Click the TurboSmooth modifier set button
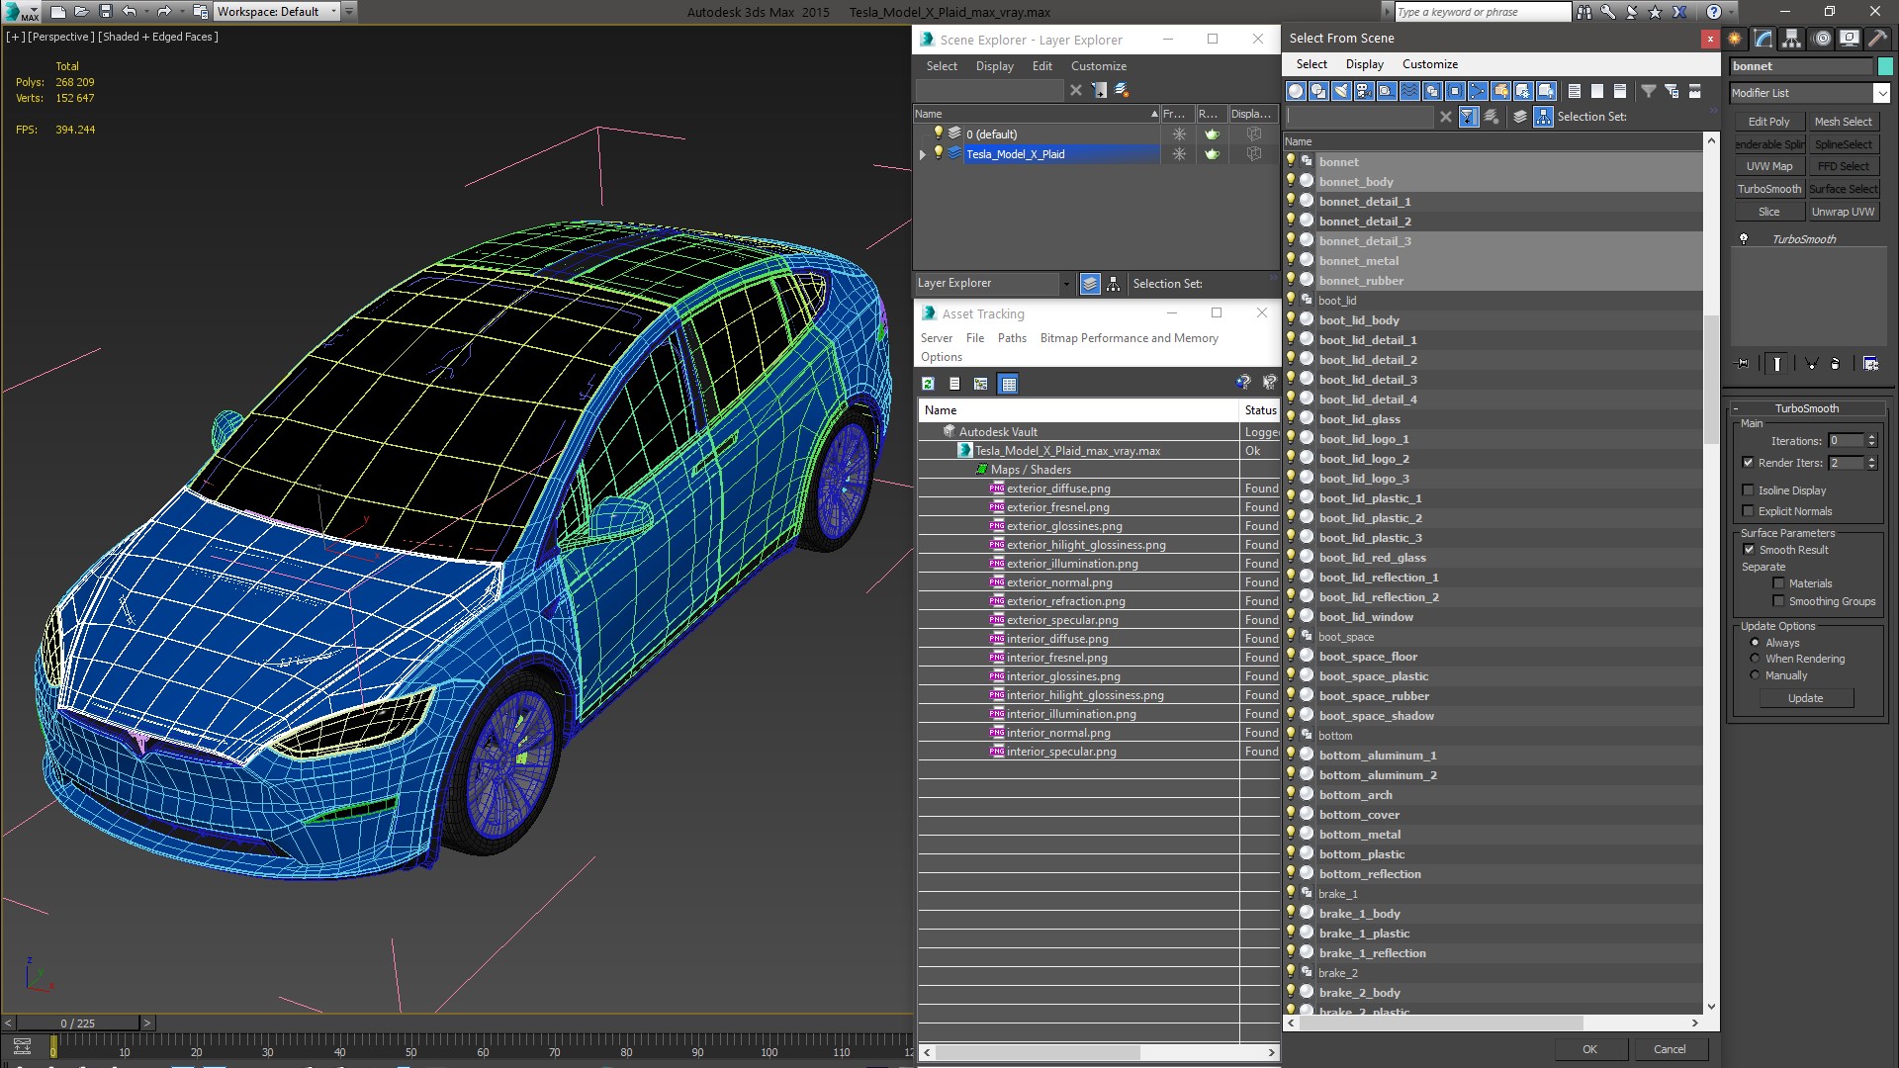The width and height of the screenshot is (1899, 1068). tap(1768, 189)
